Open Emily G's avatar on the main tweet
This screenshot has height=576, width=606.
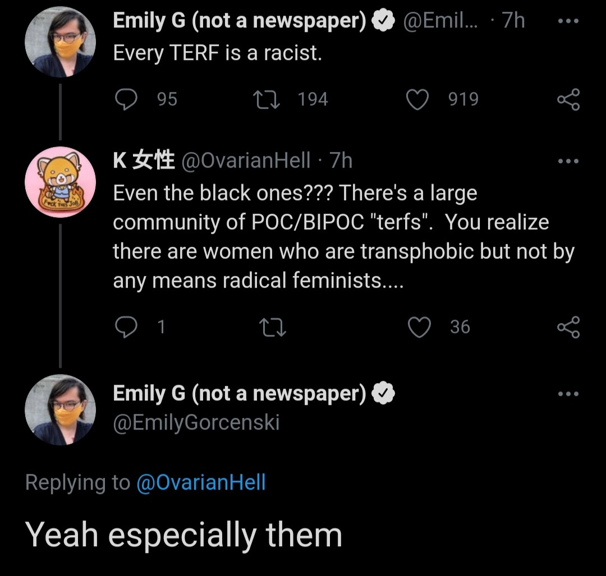60,410
